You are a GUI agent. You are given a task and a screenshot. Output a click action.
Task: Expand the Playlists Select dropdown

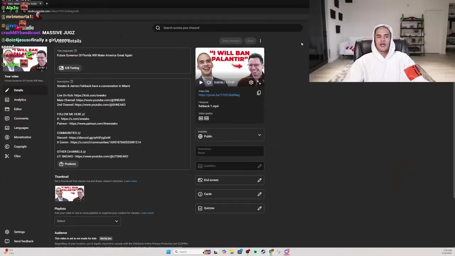[87, 221]
